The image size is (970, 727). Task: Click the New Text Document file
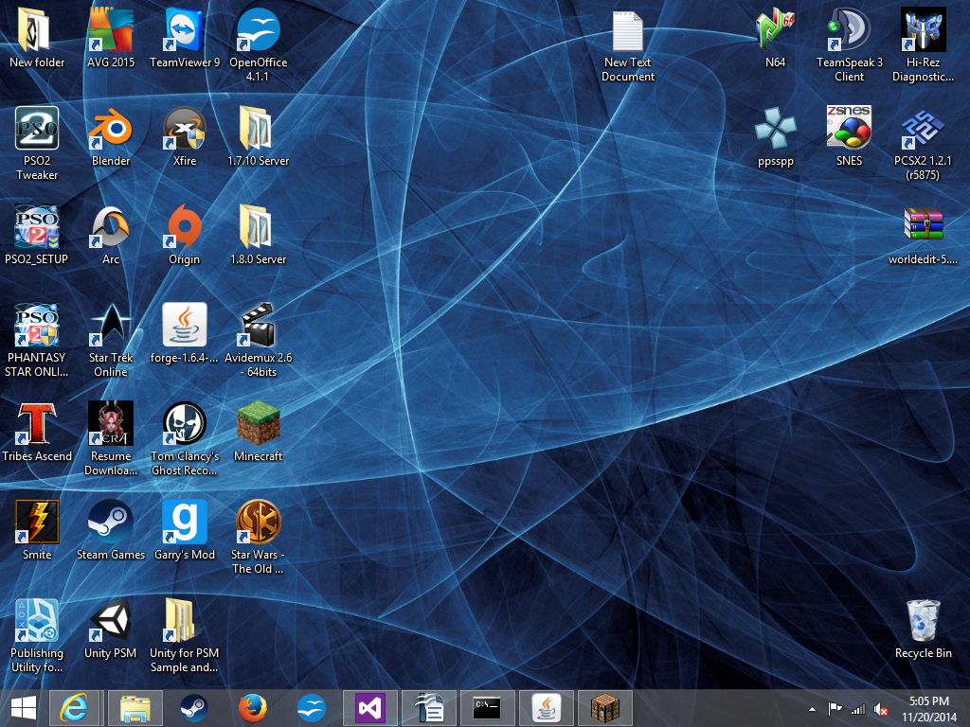pos(627,31)
